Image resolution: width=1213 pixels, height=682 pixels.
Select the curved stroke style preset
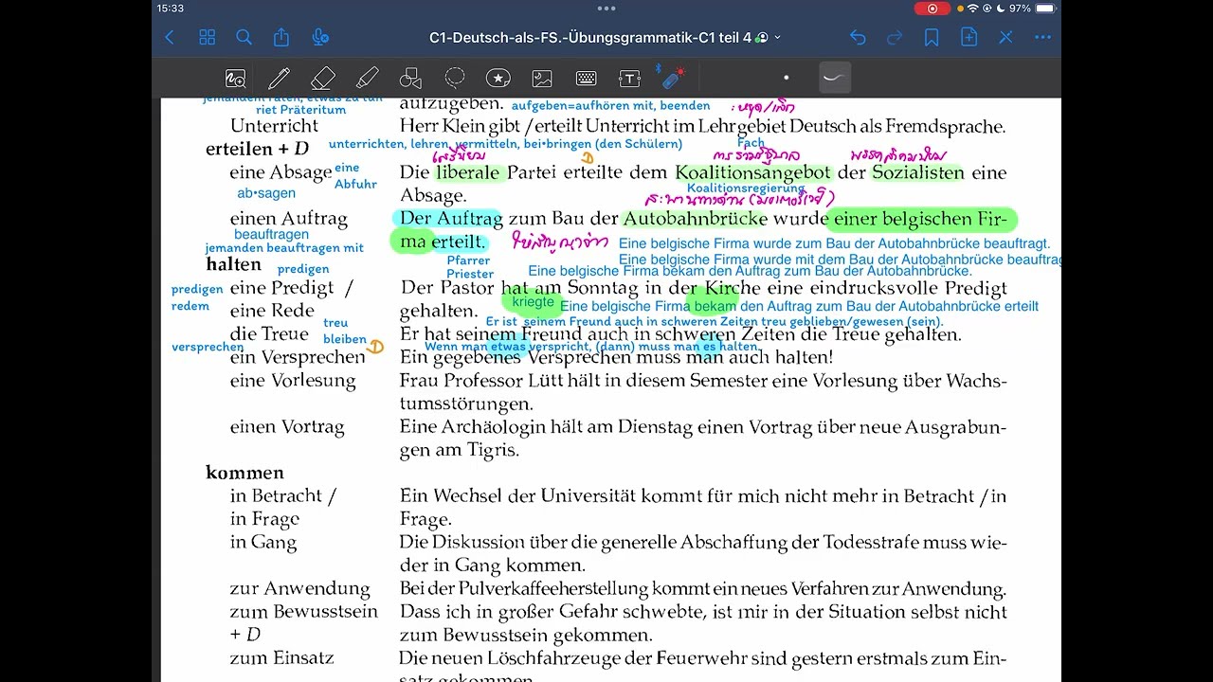(x=834, y=78)
